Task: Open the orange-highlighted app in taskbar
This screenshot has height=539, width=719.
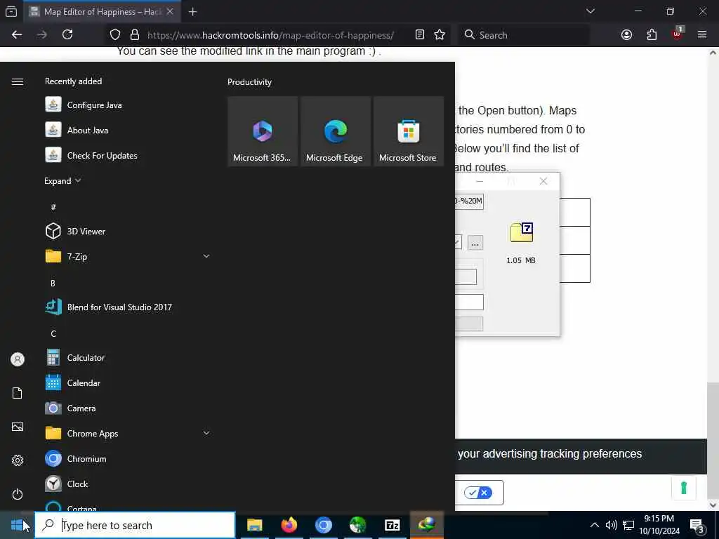Action: click(x=426, y=525)
